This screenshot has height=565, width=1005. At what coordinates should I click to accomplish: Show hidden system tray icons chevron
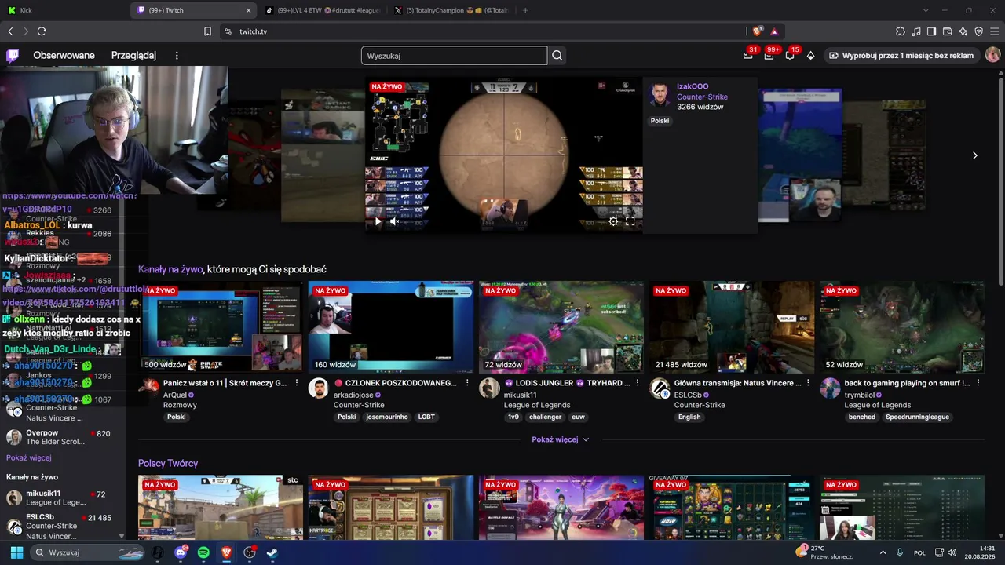coord(883,552)
